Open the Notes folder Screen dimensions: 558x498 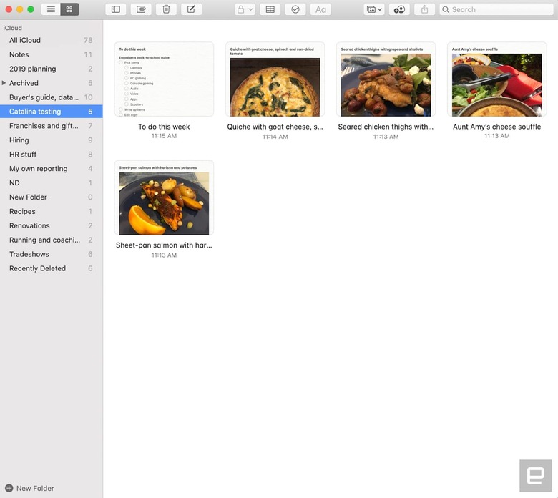[52, 54]
